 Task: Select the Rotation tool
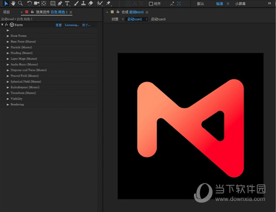[29, 3]
